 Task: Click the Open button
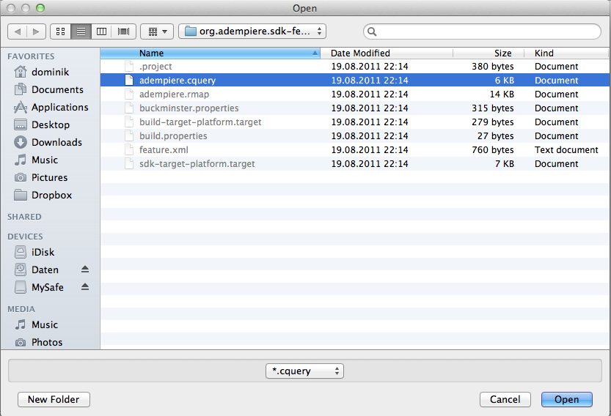pyautogui.click(x=566, y=400)
